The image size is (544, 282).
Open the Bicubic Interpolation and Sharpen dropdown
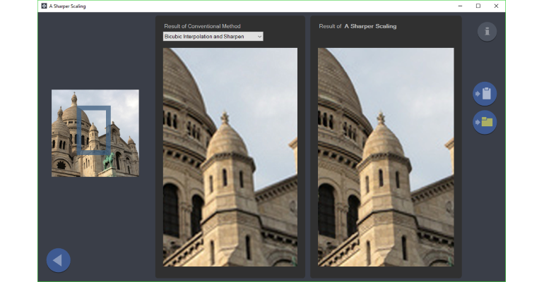click(213, 37)
